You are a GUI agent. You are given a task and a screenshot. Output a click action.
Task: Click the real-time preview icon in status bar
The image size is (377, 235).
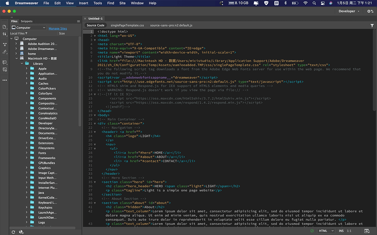click(367, 231)
